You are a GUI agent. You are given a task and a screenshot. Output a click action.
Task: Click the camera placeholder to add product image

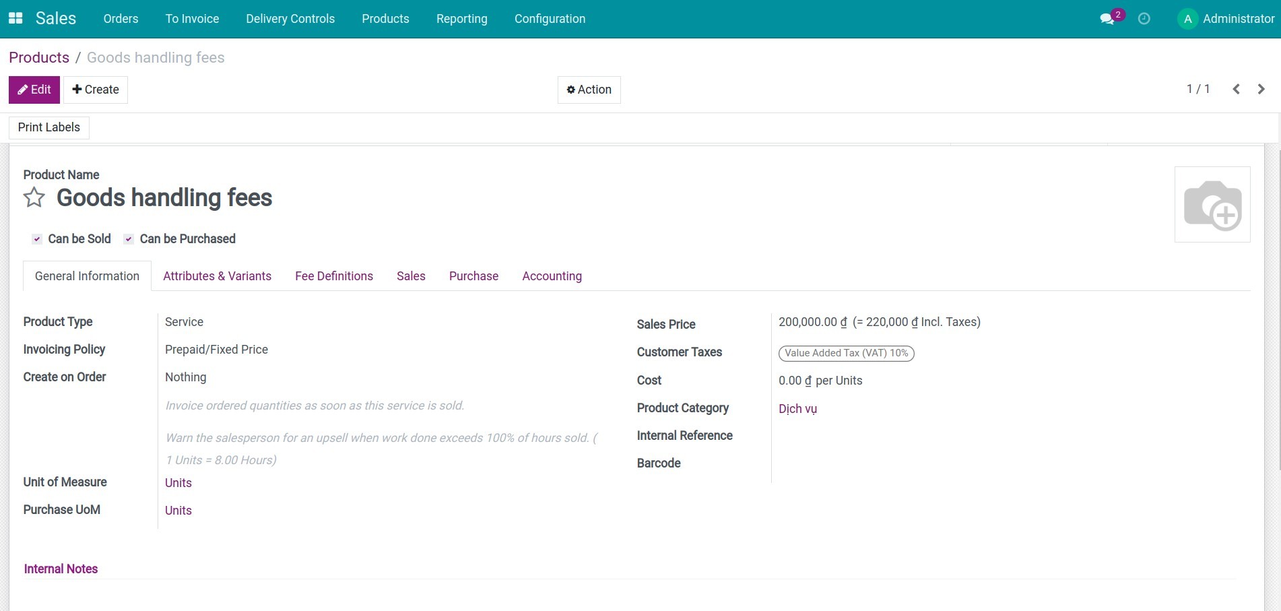tap(1212, 204)
